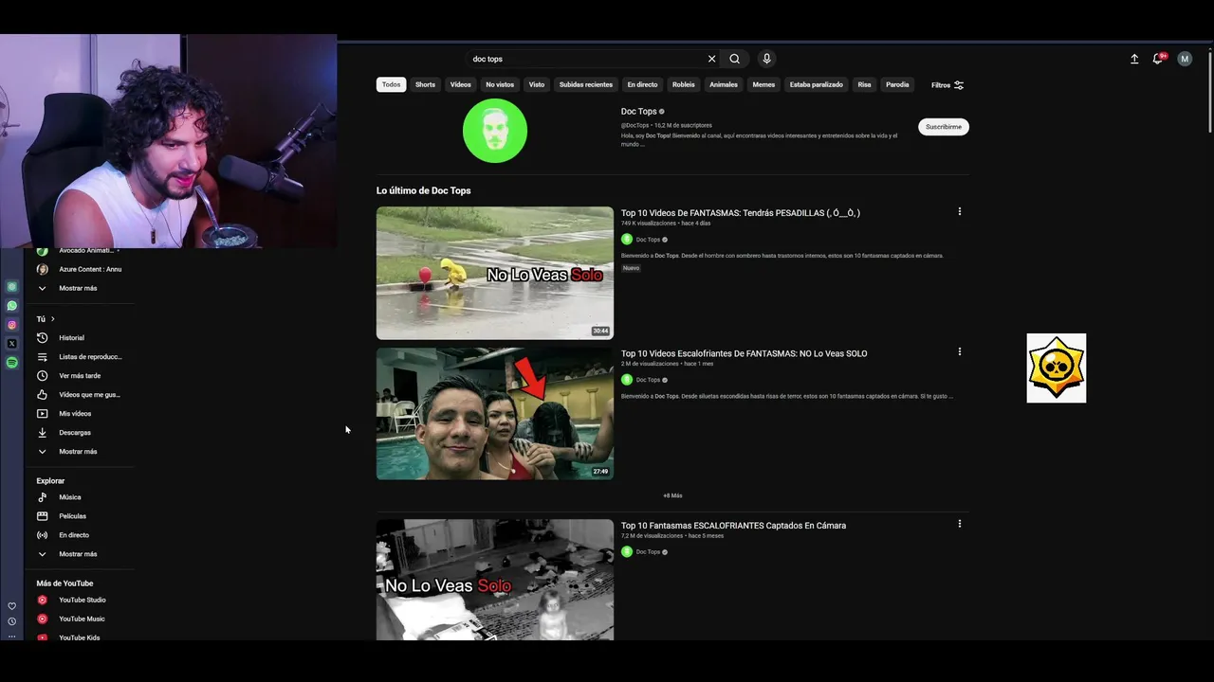Select the Parodia filter chip
The height and width of the screenshot is (682, 1214).
[x=897, y=85]
